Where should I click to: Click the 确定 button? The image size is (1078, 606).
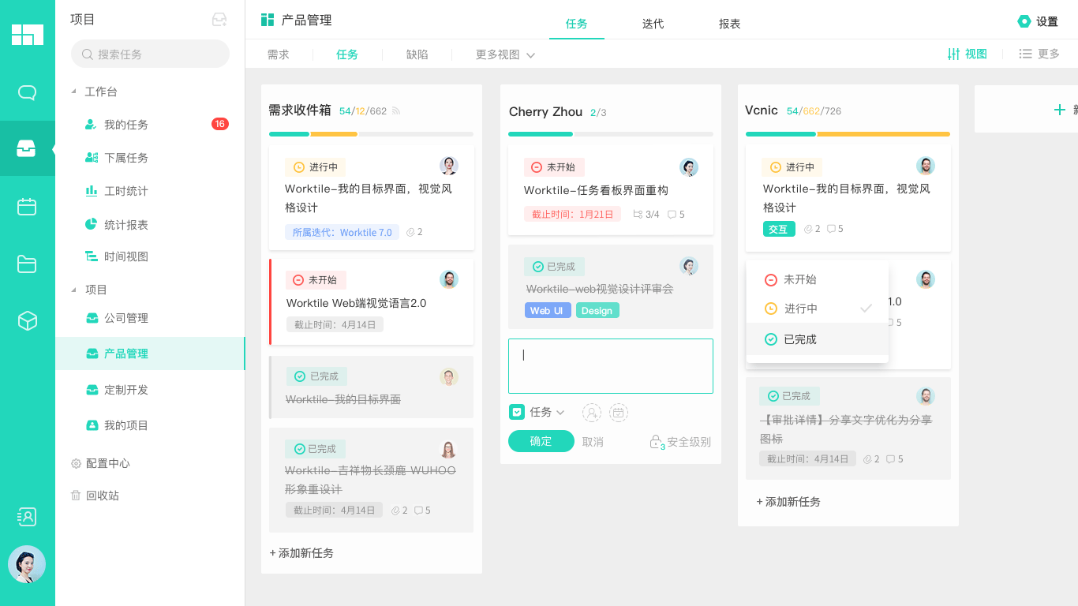point(541,441)
